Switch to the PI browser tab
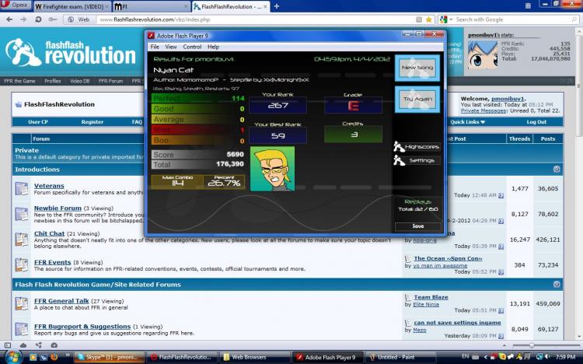 (152, 6)
